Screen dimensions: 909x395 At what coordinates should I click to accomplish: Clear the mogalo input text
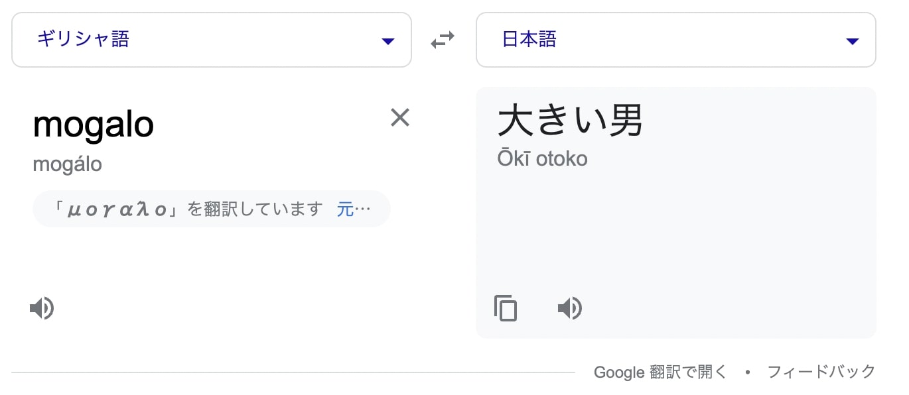pos(400,117)
